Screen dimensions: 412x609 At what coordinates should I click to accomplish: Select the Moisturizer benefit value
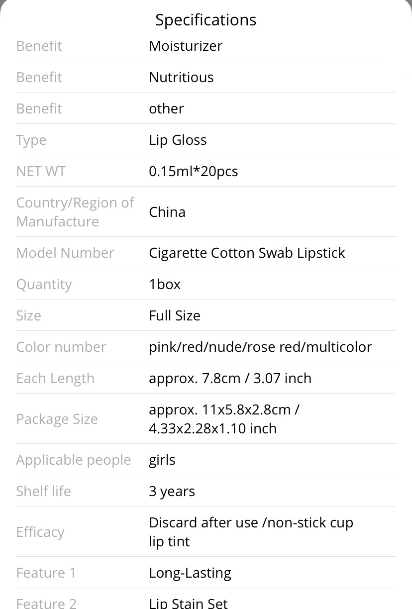point(186,46)
